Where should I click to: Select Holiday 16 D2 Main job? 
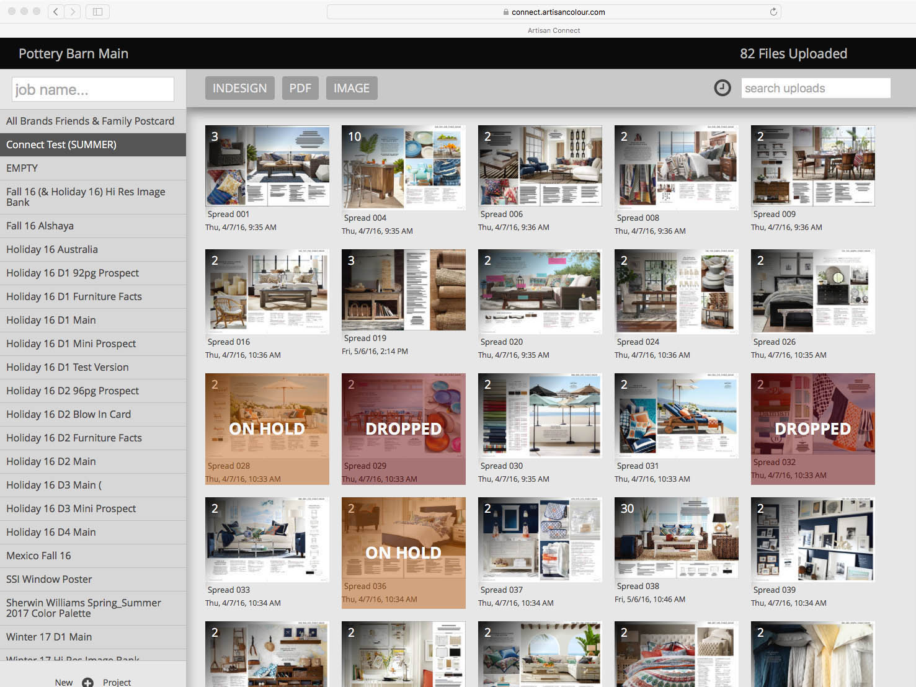[93, 461]
